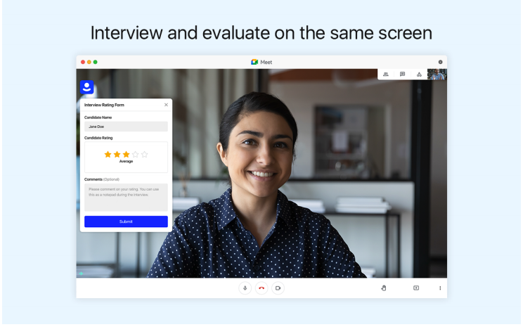Select the third rating star
523x327 pixels.
126,154
